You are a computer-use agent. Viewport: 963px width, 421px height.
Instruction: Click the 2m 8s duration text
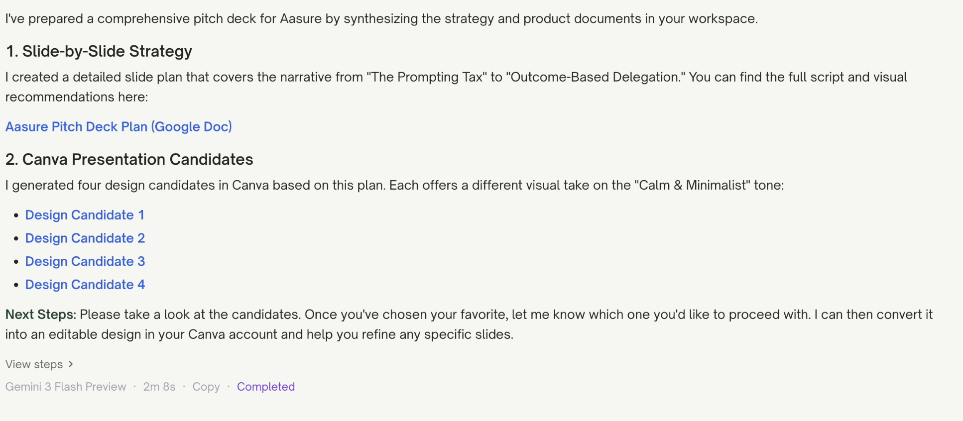pyautogui.click(x=159, y=387)
